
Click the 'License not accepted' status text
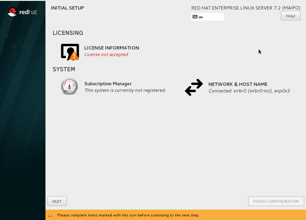pyautogui.click(x=106, y=55)
